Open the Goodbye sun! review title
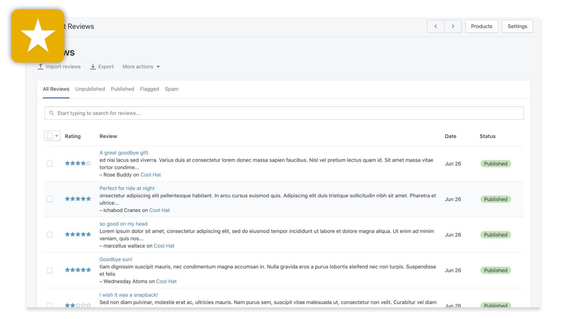Screen dimensions: 563x319 [x=116, y=259]
